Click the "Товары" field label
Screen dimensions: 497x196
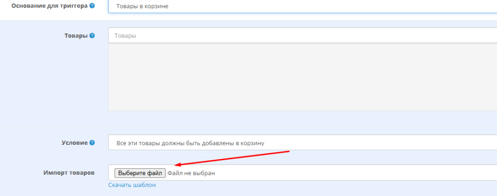coord(75,36)
